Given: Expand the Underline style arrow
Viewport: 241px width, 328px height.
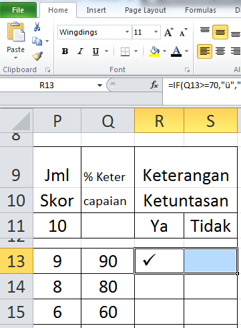Looking at the screenshot, I should coord(107,51).
